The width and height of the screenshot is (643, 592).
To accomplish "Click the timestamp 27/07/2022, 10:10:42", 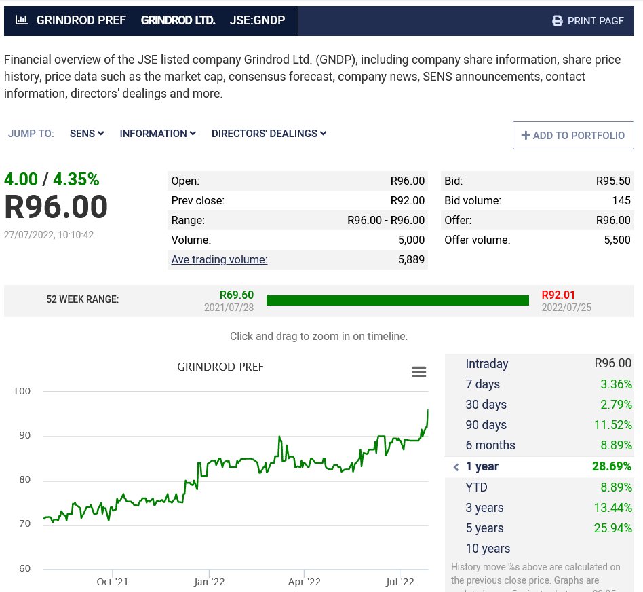I will (49, 235).
